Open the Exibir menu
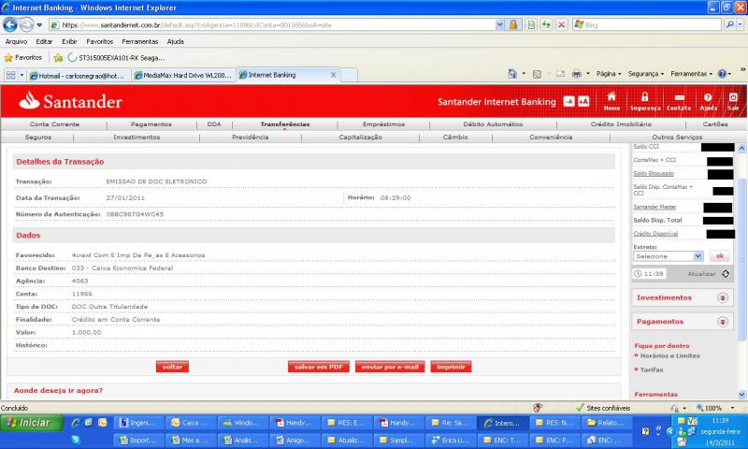 point(69,41)
